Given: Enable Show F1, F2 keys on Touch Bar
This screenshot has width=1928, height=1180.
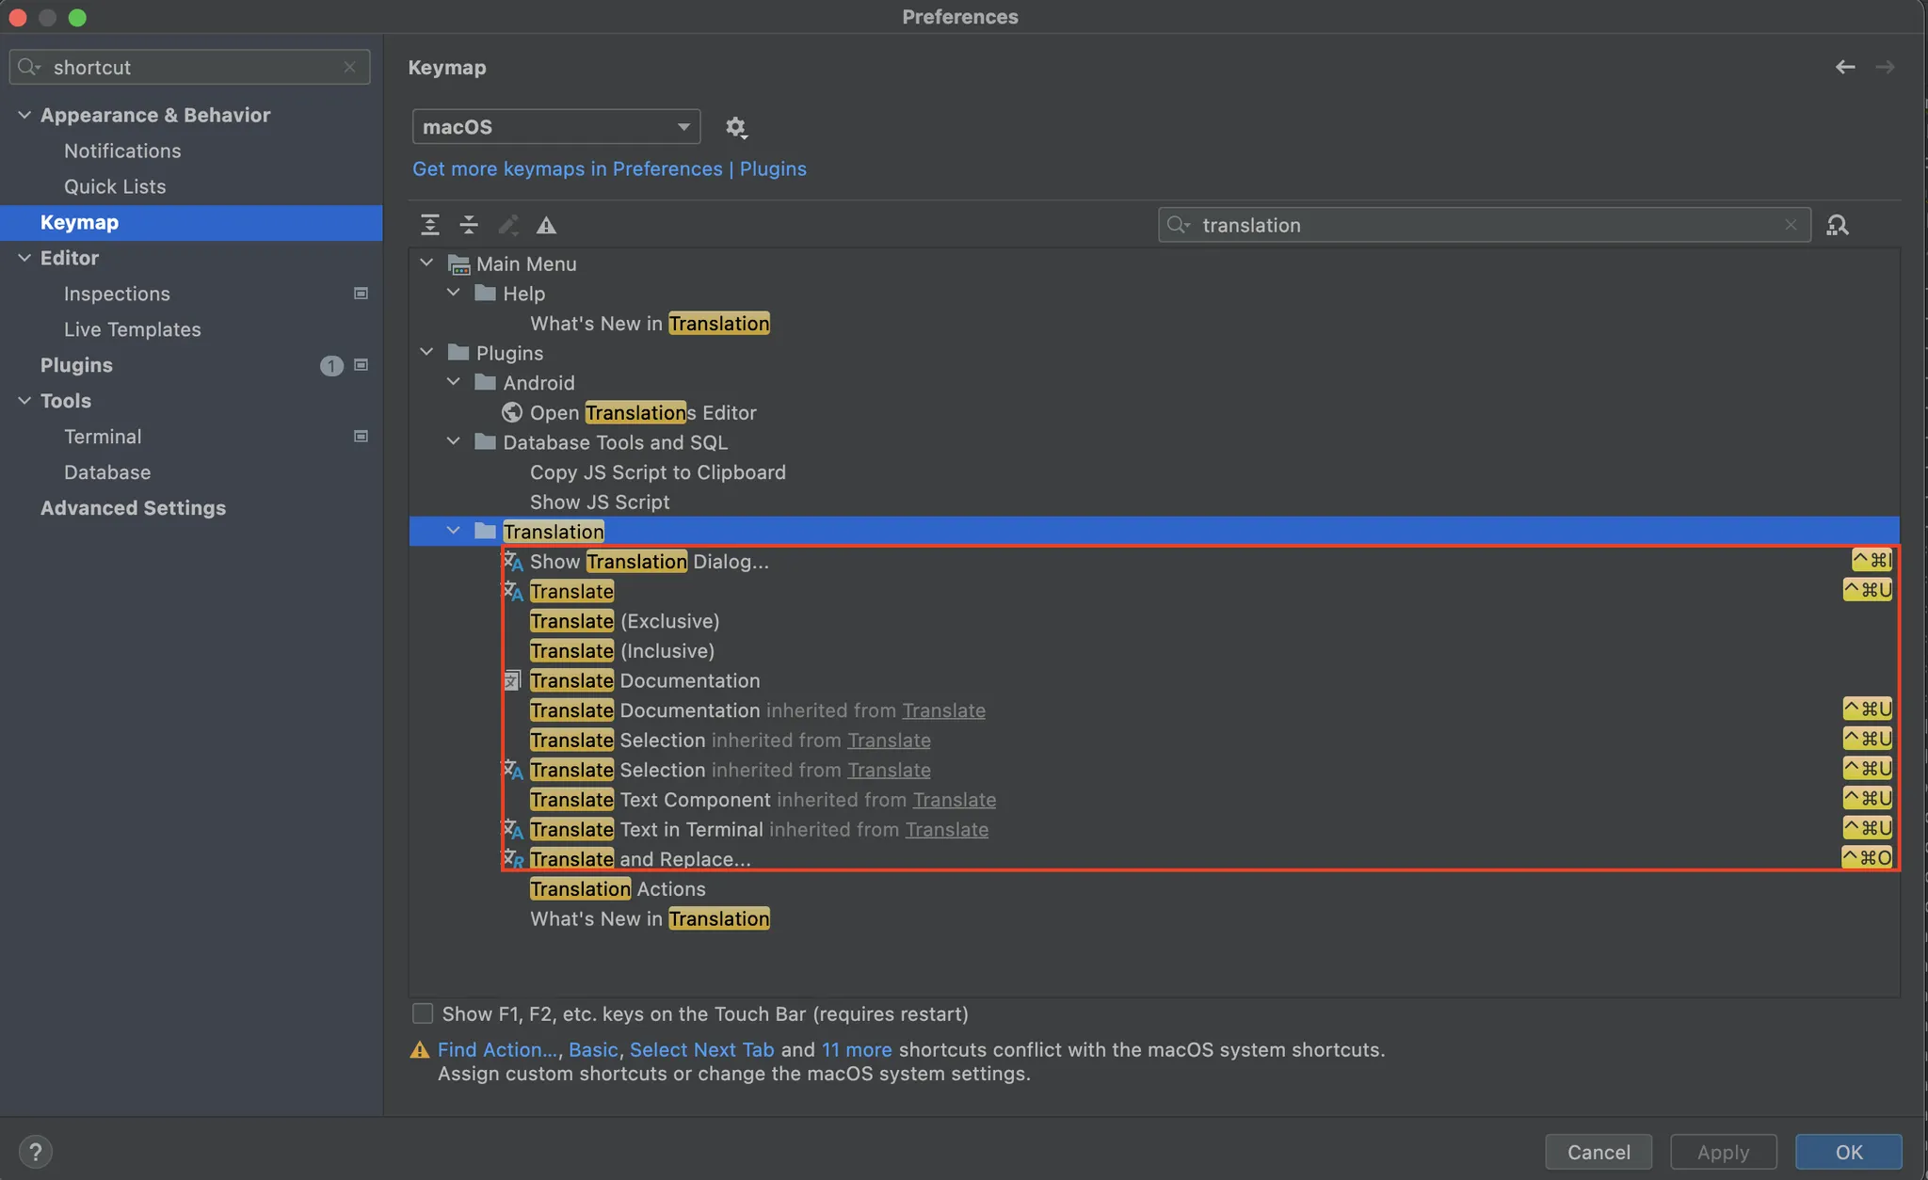Looking at the screenshot, I should coord(423,1013).
